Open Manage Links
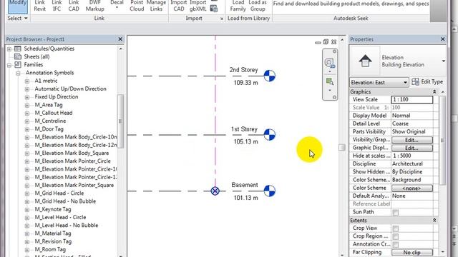458x257 pixels. (156, 6)
